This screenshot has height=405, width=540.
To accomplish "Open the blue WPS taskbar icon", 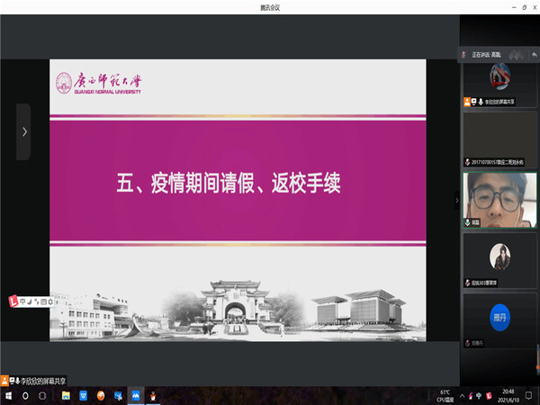I will (83, 396).
